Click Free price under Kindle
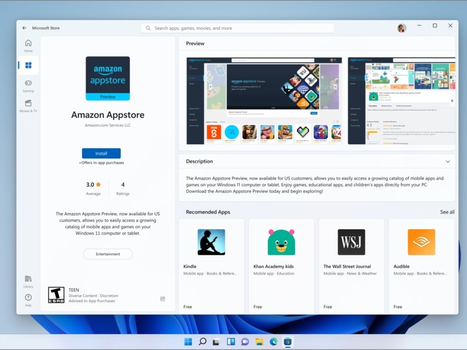 pyautogui.click(x=188, y=306)
